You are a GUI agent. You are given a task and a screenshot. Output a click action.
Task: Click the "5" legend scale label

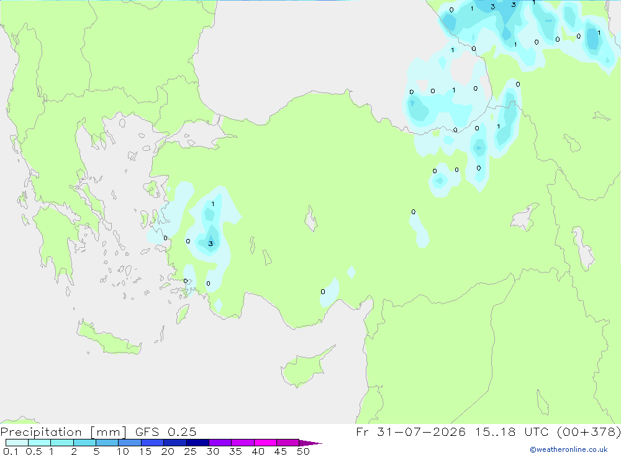pyautogui.click(x=96, y=451)
